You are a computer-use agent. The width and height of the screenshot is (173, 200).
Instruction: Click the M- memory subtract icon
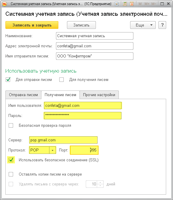[x=154, y=4]
